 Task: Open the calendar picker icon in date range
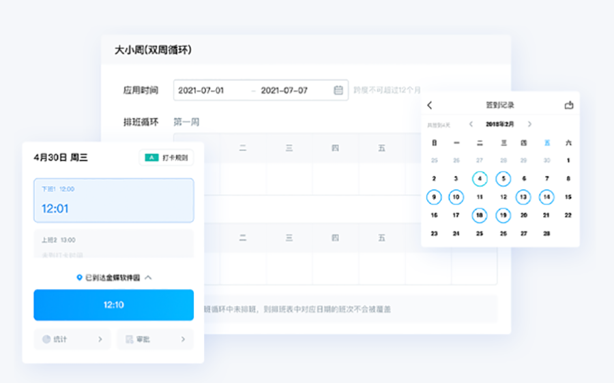338,91
